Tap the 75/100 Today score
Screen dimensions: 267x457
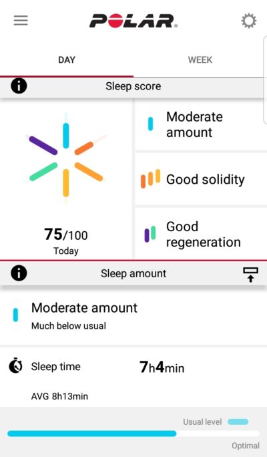pos(66,241)
